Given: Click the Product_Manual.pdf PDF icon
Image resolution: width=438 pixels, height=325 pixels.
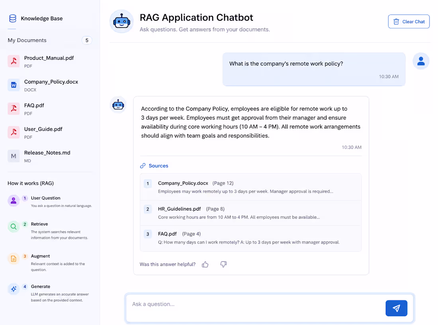Looking at the screenshot, I should point(14,61).
